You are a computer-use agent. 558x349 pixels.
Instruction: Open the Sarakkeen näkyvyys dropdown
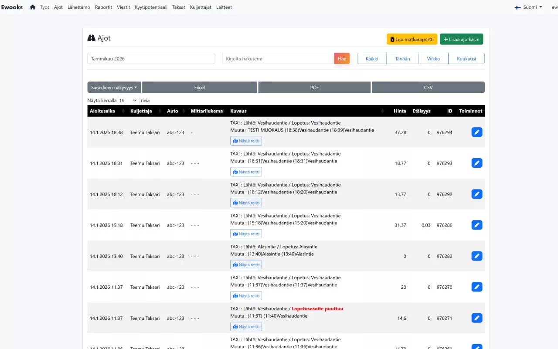114,87
